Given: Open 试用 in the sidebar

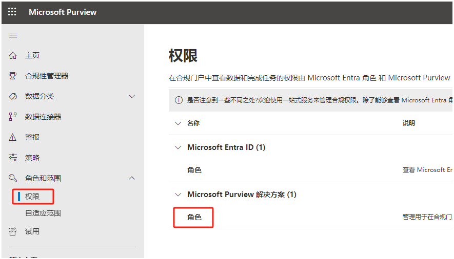Looking at the screenshot, I should pos(32,231).
